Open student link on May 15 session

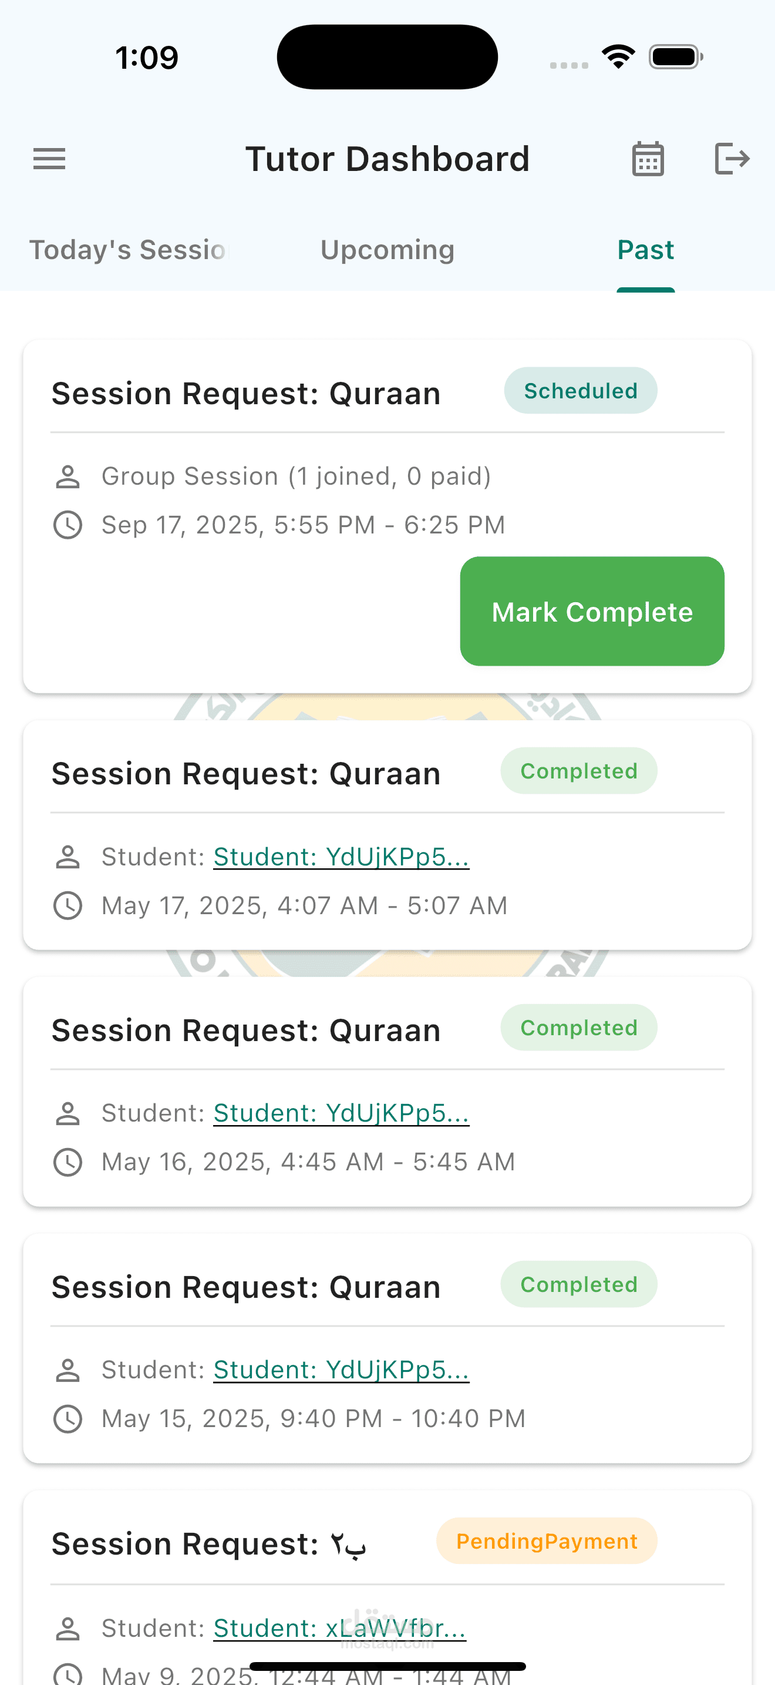(341, 1370)
